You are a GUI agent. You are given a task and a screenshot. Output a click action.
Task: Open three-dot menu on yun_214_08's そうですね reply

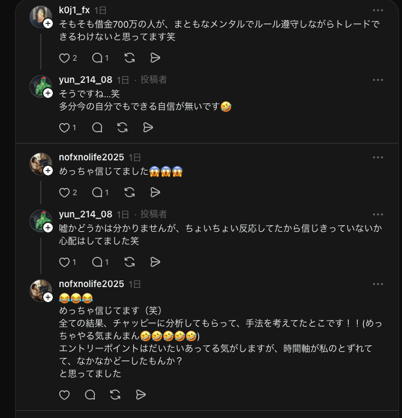(x=377, y=80)
